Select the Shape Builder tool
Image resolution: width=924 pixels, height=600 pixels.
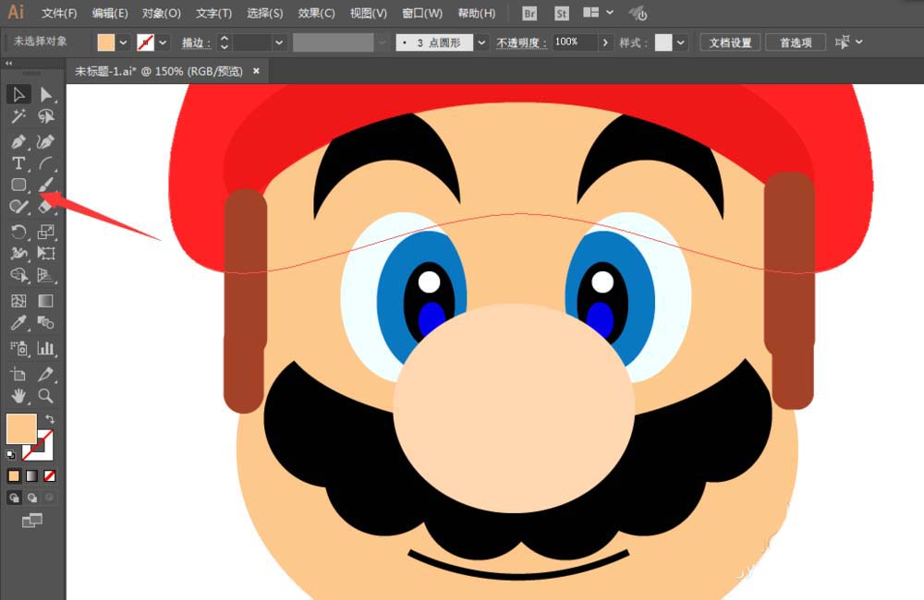click(x=18, y=275)
